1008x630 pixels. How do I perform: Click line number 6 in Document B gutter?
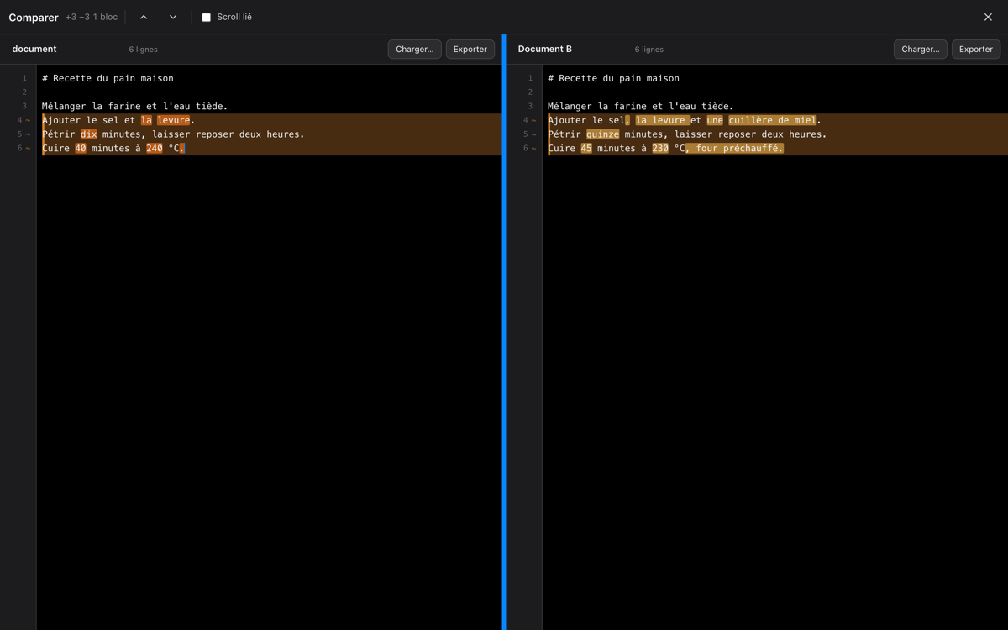tap(526, 148)
